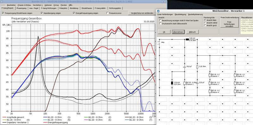Select the Chassis 3 speaker symbol
253x125 pixels.
click(x=185, y=83)
